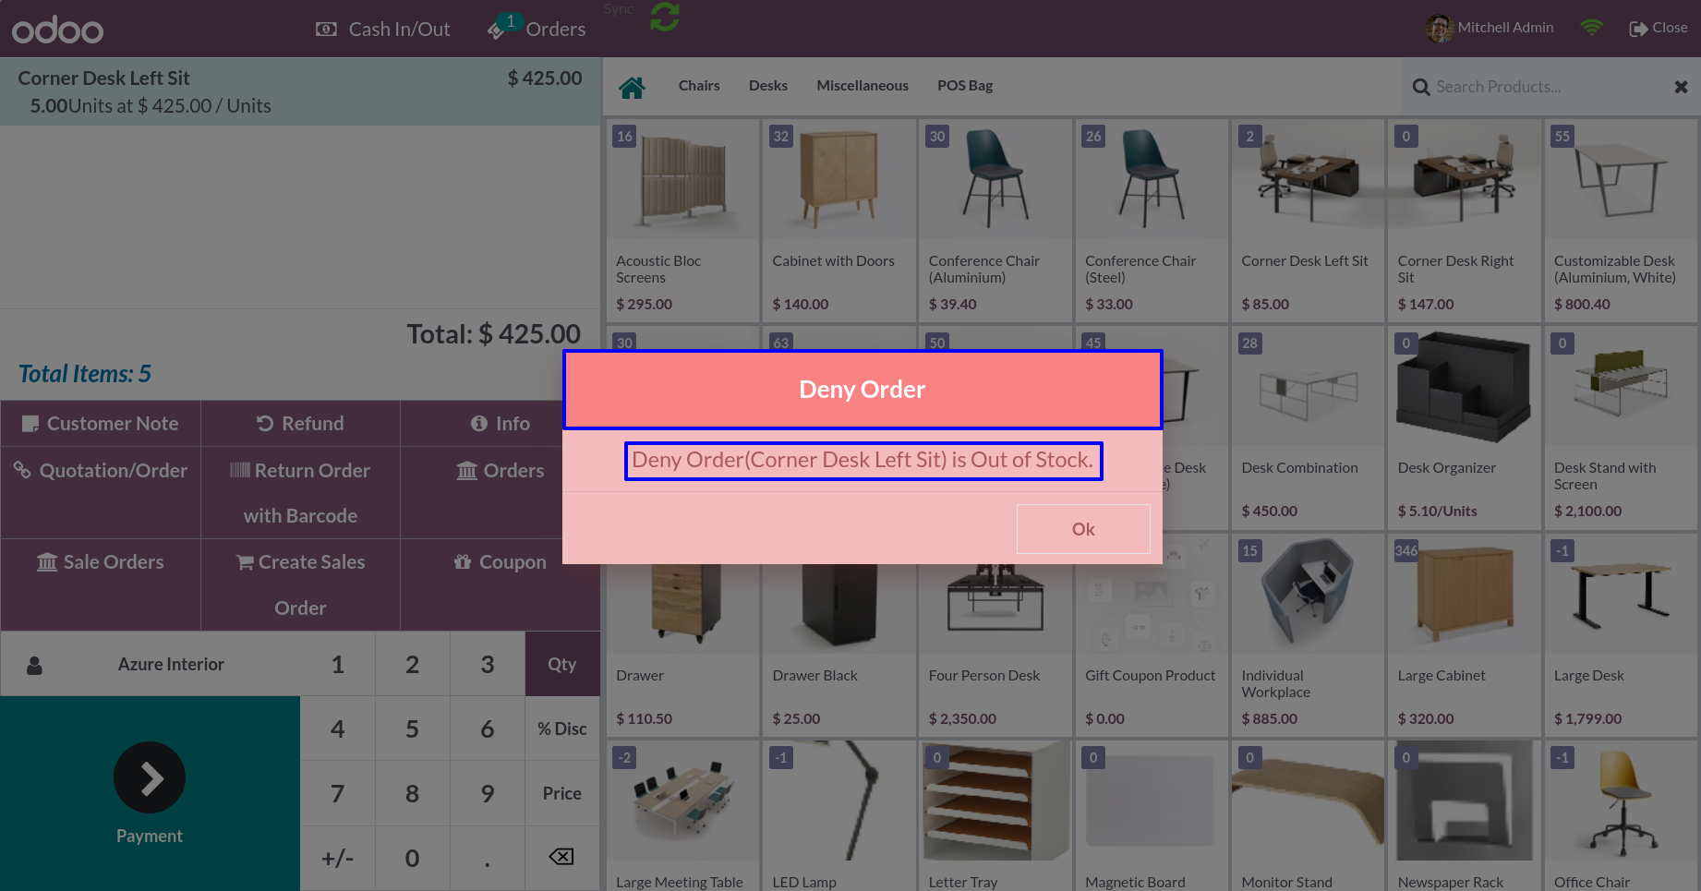This screenshot has height=891, width=1701.
Task: Click numpad digit 0
Action: [x=413, y=858]
